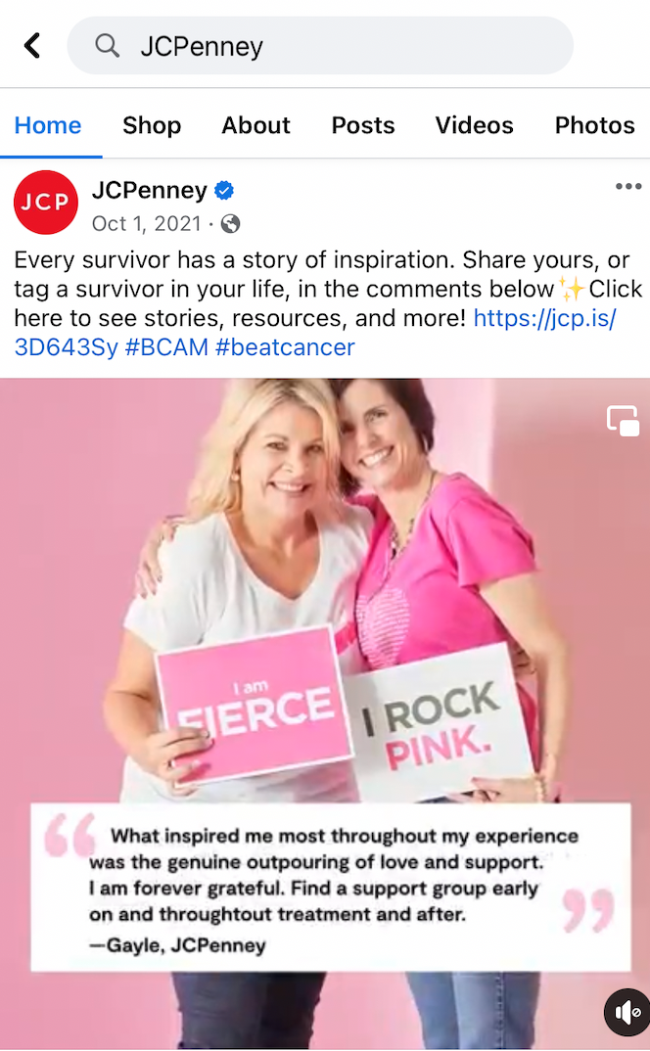650x1051 pixels.
Task: Go back using the back arrow
Action: pos(32,46)
